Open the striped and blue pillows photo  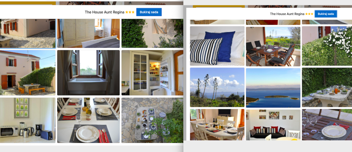click(x=217, y=46)
